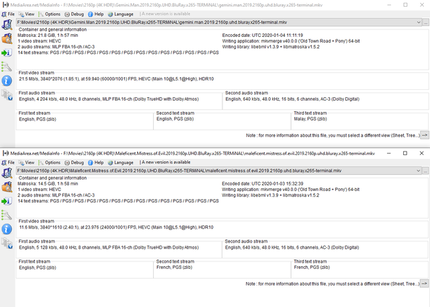The image size is (430, 307).
Task: Click 'Malay, PGS (zlib)' third text stream
Action: click(x=310, y=119)
